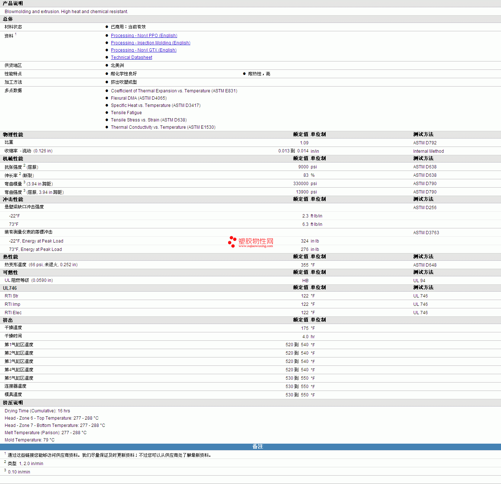501x484 pixels.
Task: Select the 机械性能 section header
Action: (13, 159)
